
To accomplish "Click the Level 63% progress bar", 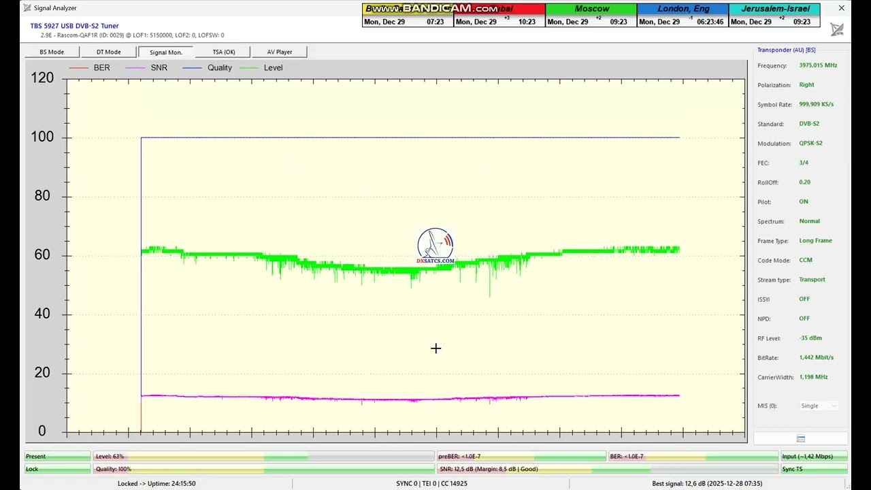I will click(263, 457).
